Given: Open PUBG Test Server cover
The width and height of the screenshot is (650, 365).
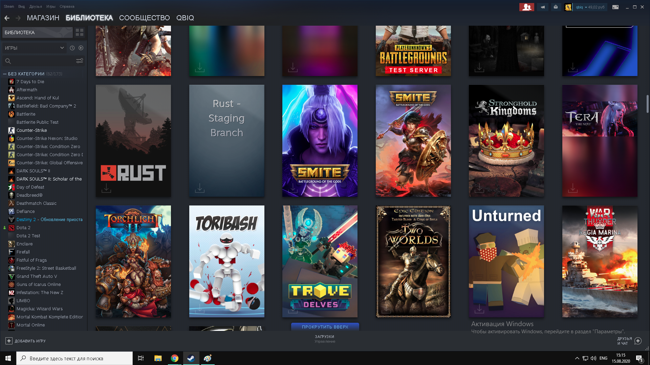Looking at the screenshot, I should (413, 51).
